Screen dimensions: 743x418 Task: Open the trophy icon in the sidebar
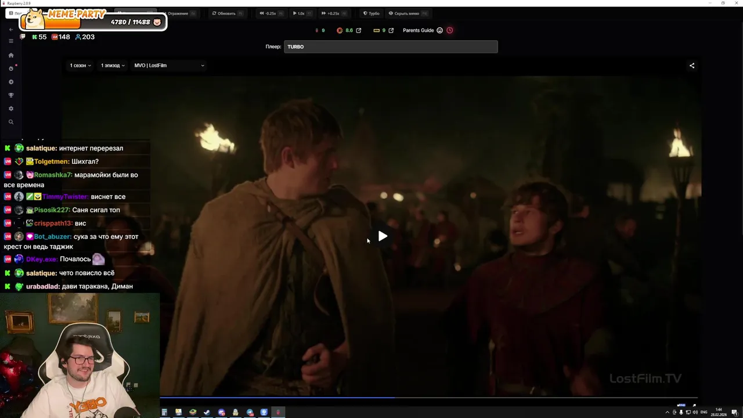(10, 95)
